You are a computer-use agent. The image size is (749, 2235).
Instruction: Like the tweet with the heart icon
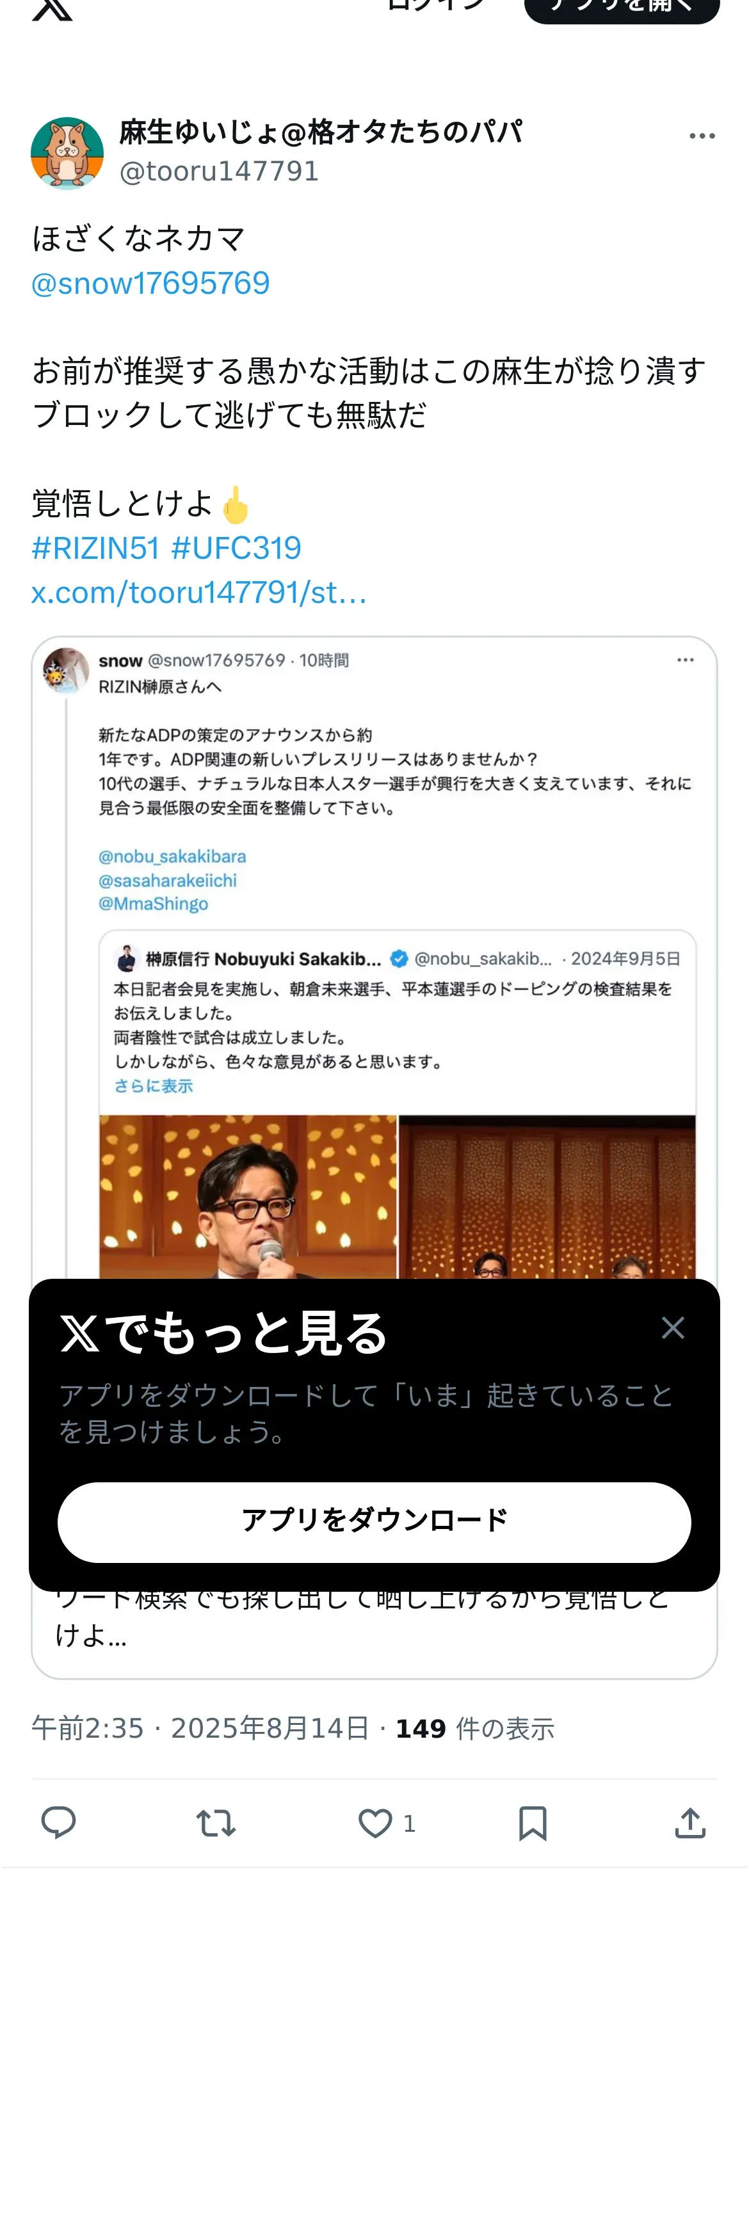(x=375, y=1823)
